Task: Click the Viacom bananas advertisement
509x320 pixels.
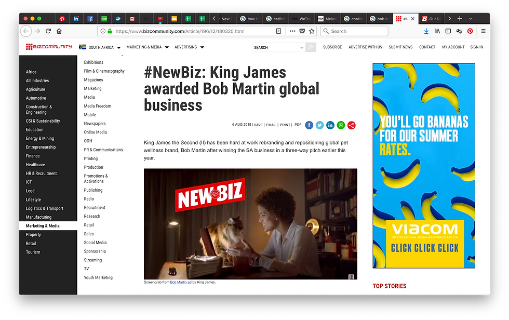Action: (424, 166)
